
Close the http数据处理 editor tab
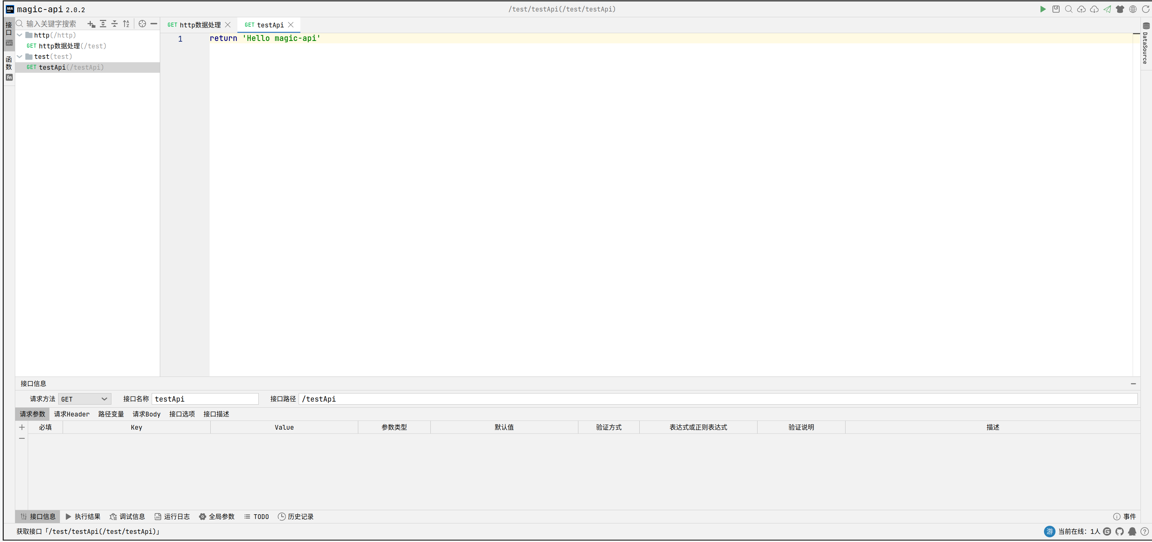click(228, 25)
